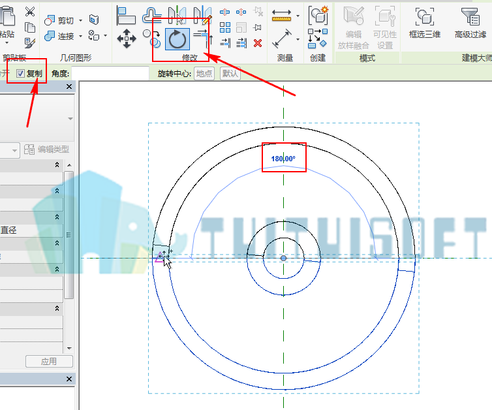Click the 创建 panel label

pos(318,57)
